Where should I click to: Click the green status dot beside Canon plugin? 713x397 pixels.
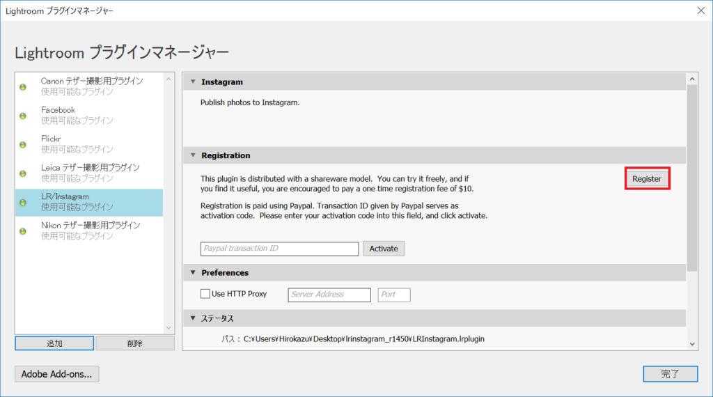pos(23,87)
